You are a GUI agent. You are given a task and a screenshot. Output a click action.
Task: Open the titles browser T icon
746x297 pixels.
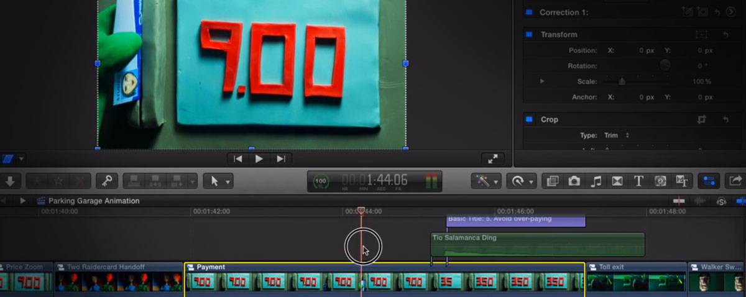(x=638, y=181)
